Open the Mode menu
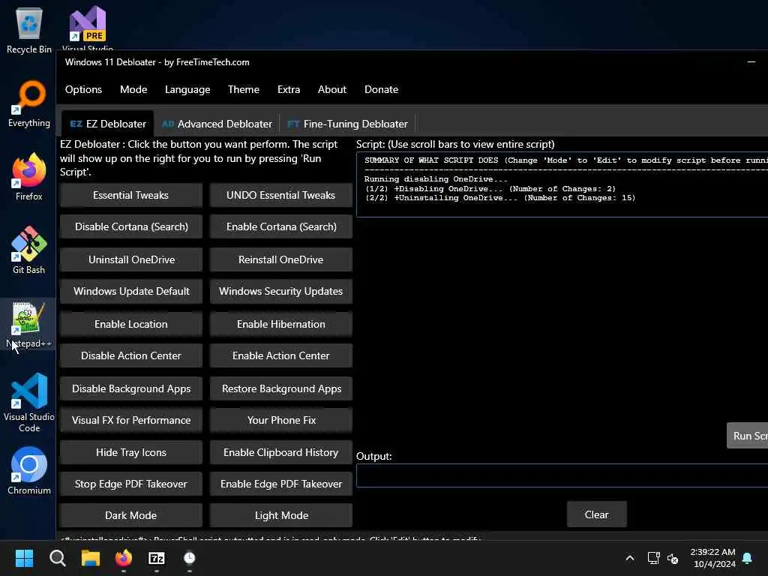 coord(133,90)
